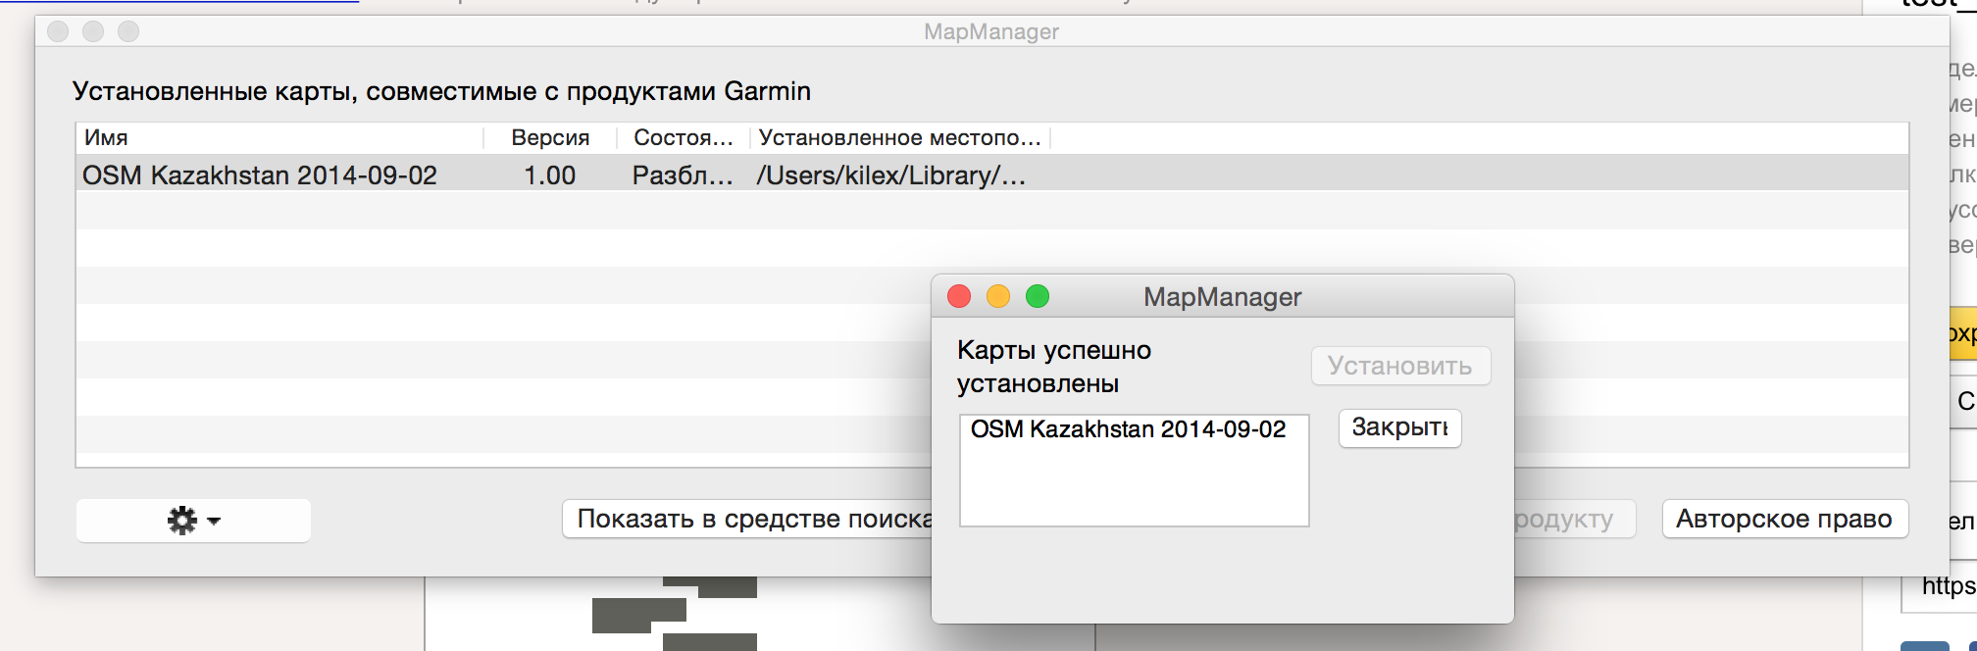Click the Разбл… status cell

[683, 175]
